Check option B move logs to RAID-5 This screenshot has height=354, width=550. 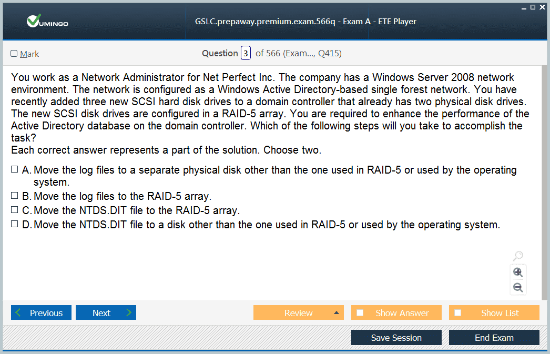click(x=14, y=196)
